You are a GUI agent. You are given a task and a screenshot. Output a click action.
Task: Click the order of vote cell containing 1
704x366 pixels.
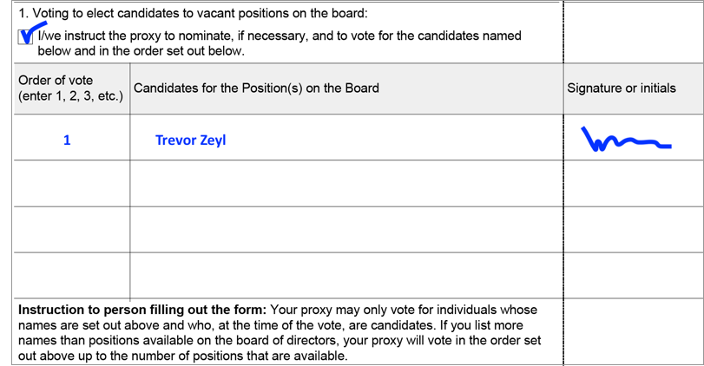click(x=72, y=137)
